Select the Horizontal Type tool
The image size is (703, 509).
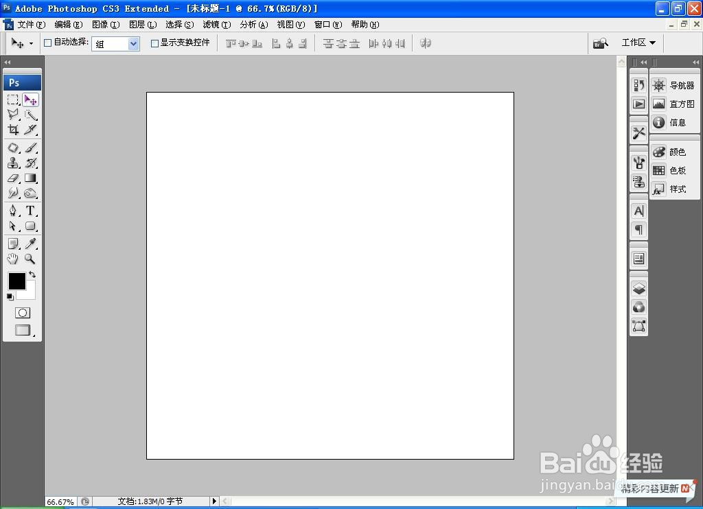(30, 211)
